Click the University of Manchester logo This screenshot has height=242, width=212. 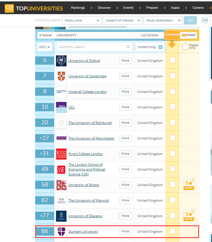(61, 139)
